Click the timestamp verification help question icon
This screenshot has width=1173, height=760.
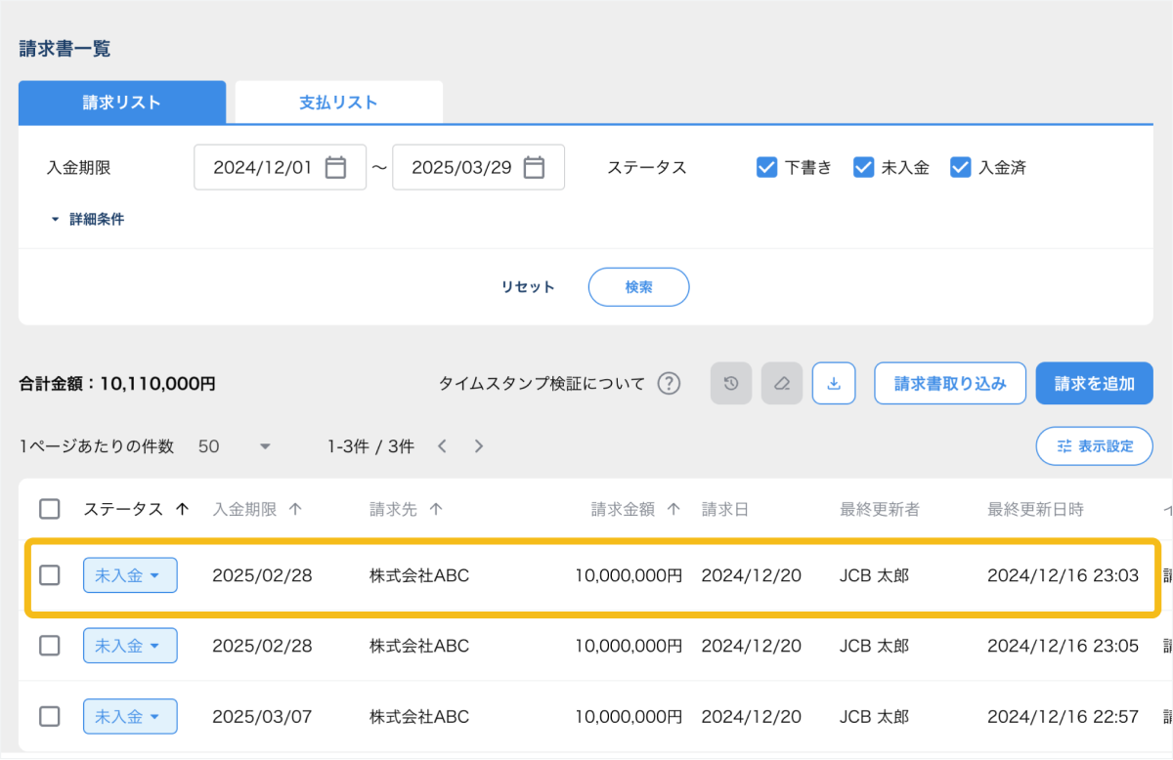pyautogui.click(x=669, y=383)
